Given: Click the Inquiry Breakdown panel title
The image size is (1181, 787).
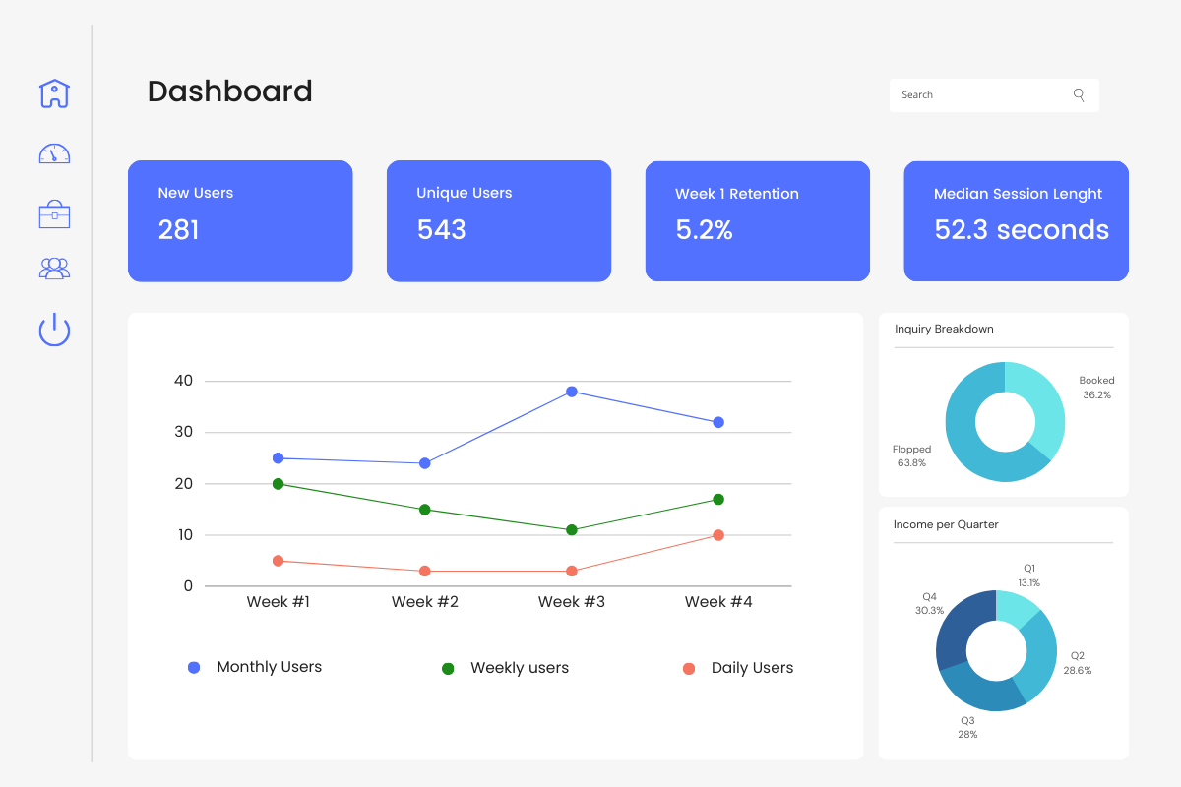Looking at the screenshot, I should click(944, 329).
